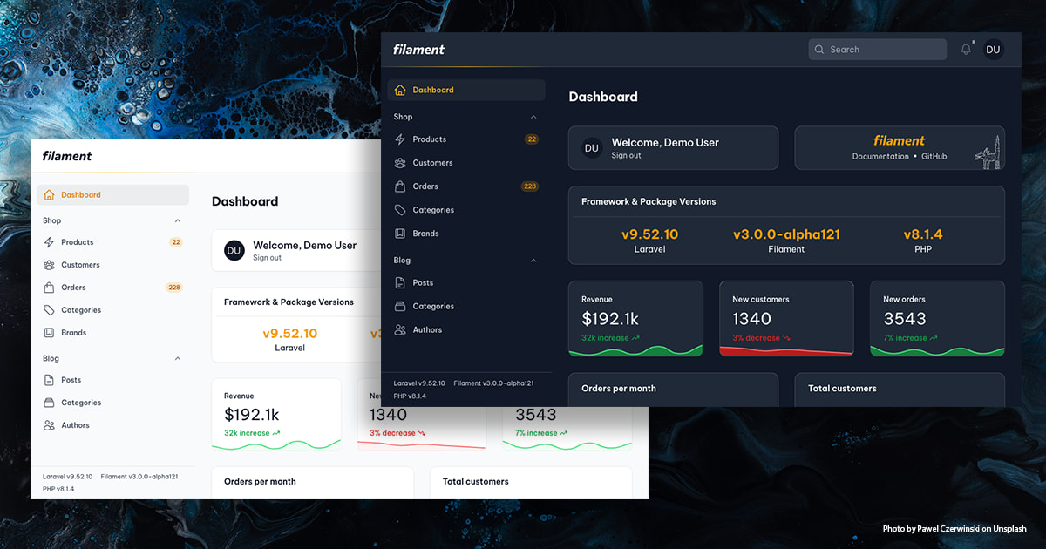Screen dimensions: 1046x549
Task: Open notifications bell in dark window
Action: coord(966,50)
